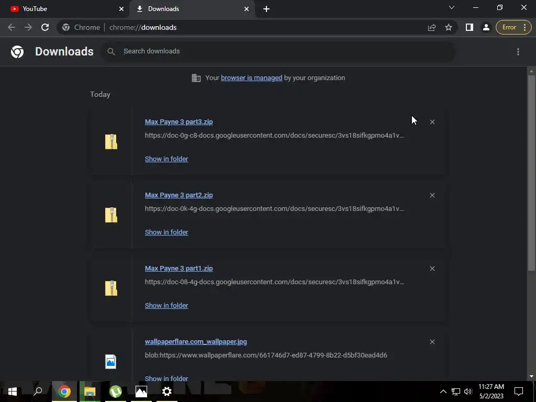Click the part2.zip archive file icon

click(x=111, y=215)
